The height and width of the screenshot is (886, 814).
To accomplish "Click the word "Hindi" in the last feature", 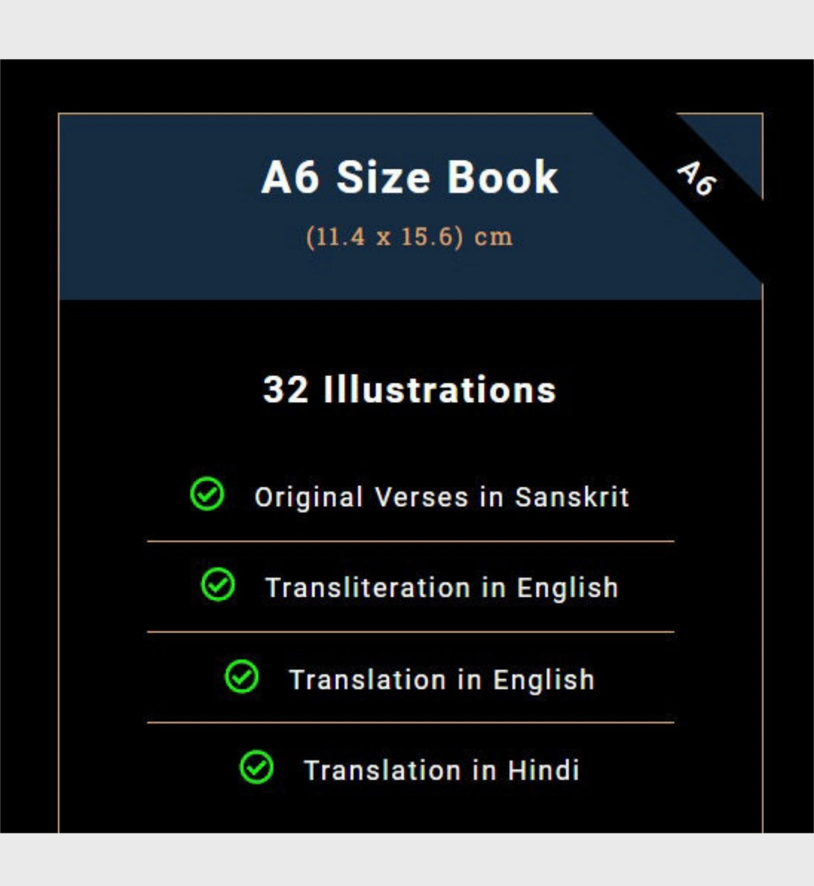I will coord(543,771).
